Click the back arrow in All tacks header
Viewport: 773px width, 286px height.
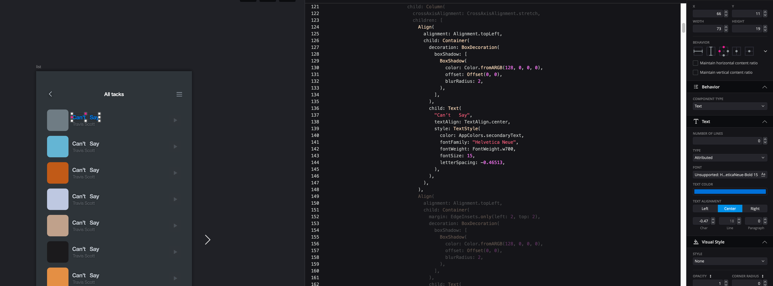click(x=50, y=94)
